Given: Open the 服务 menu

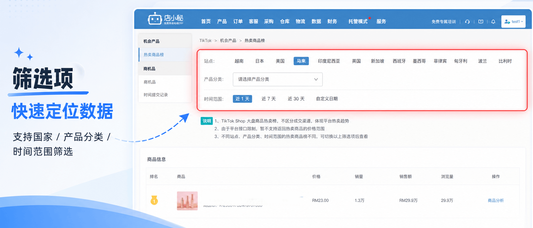Looking at the screenshot, I should pyautogui.click(x=381, y=21).
